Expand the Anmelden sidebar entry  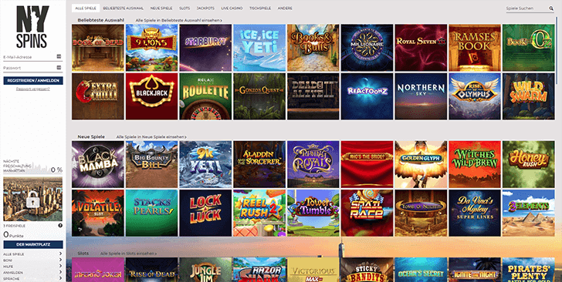click(32, 272)
